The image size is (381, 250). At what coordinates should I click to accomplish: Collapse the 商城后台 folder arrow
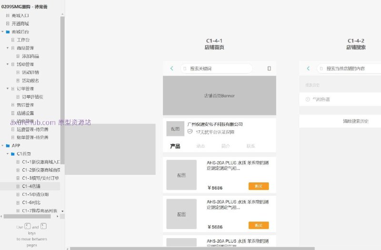pyautogui.click(x=2, y=32)
